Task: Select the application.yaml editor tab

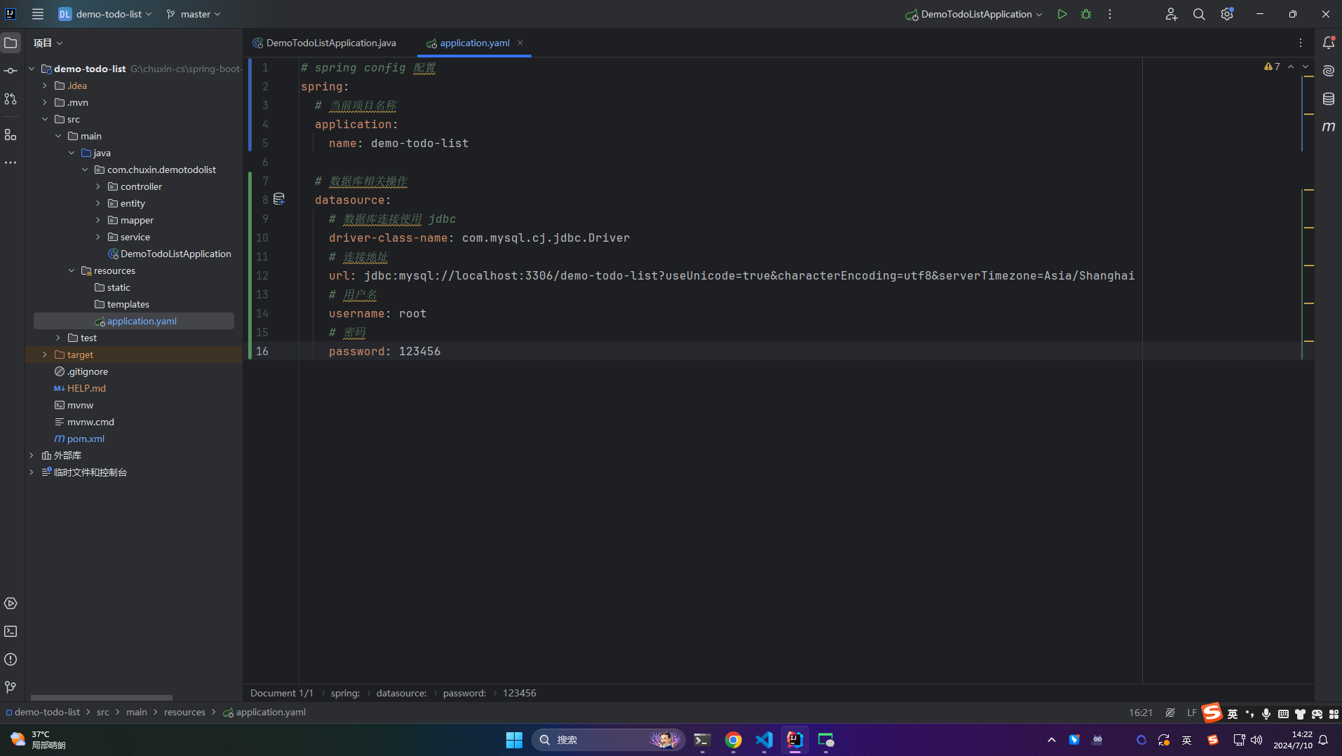Action: point(475,43)
